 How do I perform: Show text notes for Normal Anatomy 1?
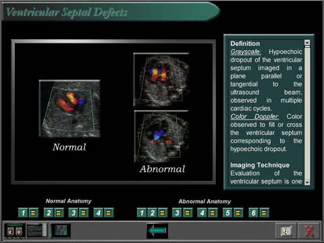pos(34,213)
